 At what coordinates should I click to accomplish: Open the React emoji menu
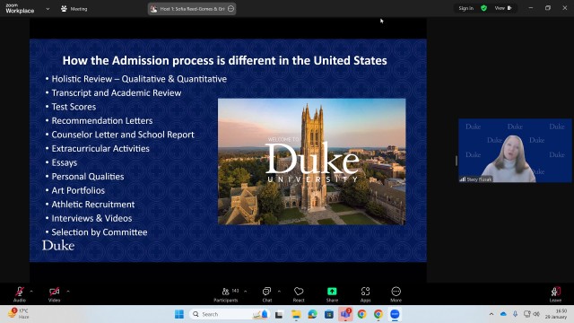299,294
